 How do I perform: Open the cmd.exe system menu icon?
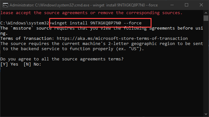coord(5,5)
